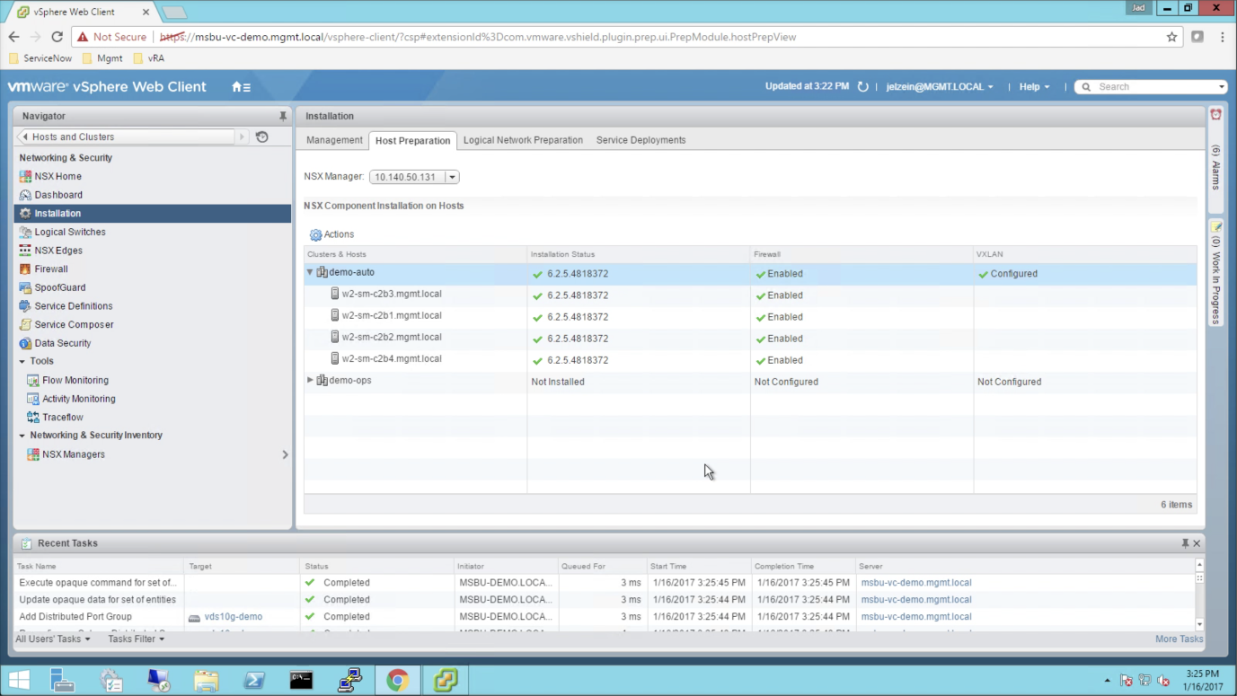Open the ServiceNow bookmark

coord(40,58)
